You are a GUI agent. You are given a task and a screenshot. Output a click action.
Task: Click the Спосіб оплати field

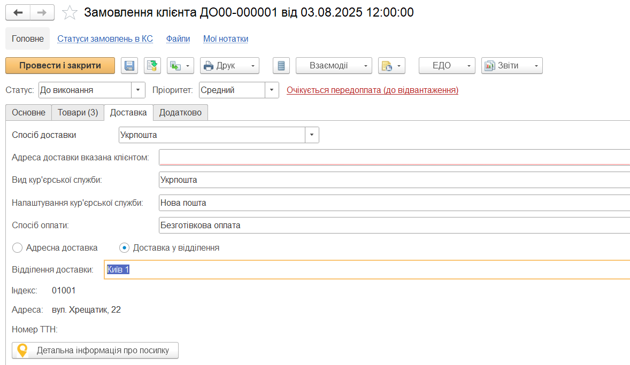coord(395,226)
